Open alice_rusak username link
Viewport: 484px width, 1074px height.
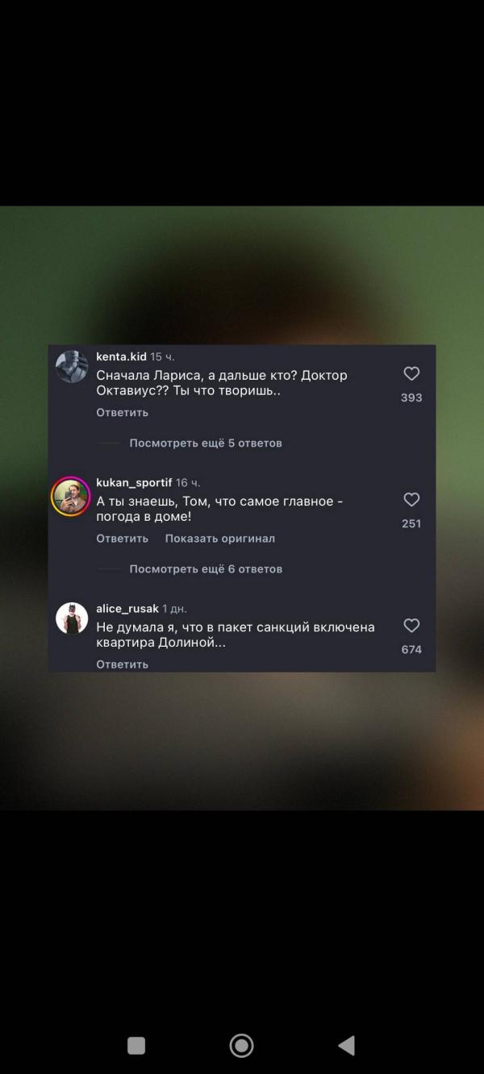click(x=127, y=608)
